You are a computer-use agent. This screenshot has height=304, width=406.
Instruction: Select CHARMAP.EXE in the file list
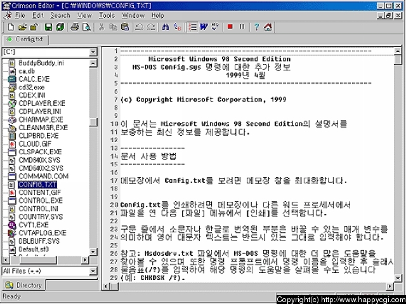tap(41, 119)
